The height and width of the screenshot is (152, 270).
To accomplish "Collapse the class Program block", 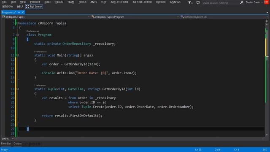I will [x=18, y=35].
